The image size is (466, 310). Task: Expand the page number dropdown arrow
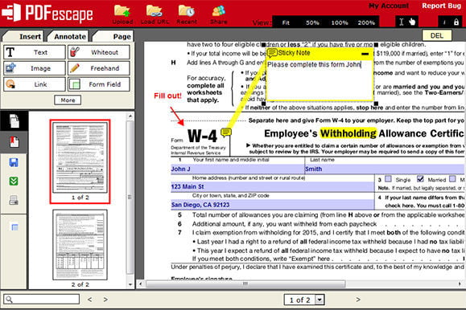320,300
